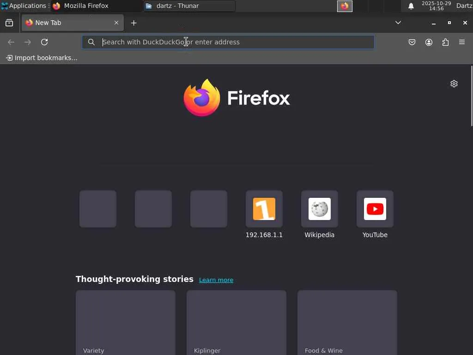Click the Firefox logo on new tab
Viewport: 473px width, 355px height.
pos(236,98)
